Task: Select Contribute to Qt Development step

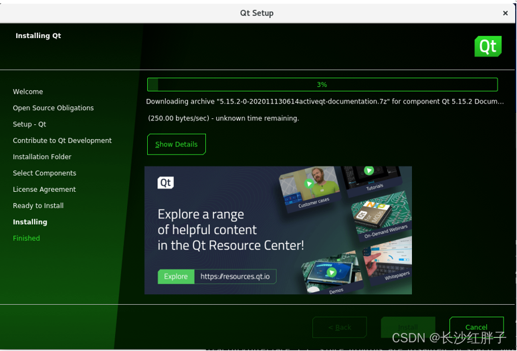Action: [62, 140]
